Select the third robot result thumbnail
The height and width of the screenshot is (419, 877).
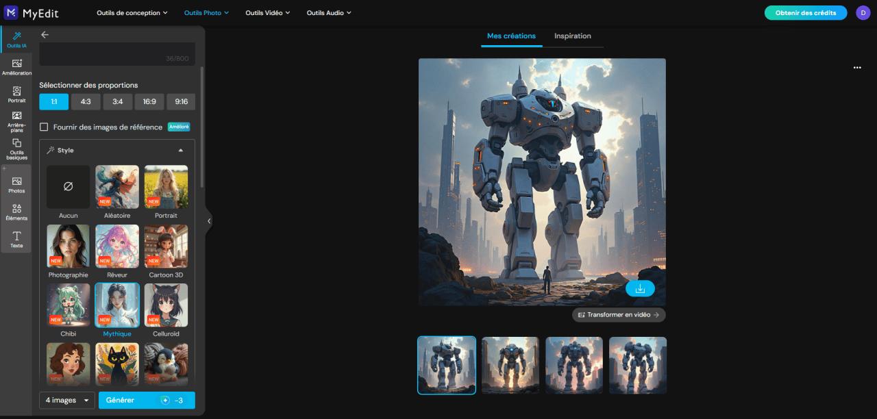[x=574, y=365]
